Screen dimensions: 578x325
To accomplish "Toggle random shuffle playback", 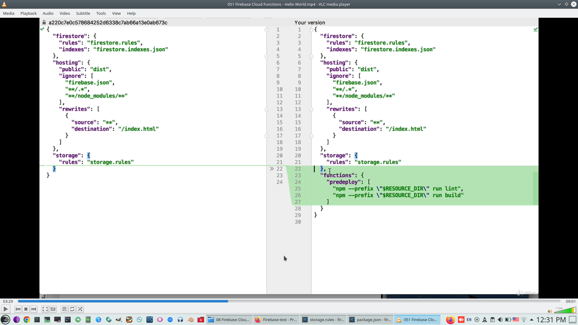I will coord(80,309).
